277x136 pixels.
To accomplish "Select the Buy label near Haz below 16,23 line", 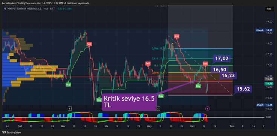I will tap(198, 86).
